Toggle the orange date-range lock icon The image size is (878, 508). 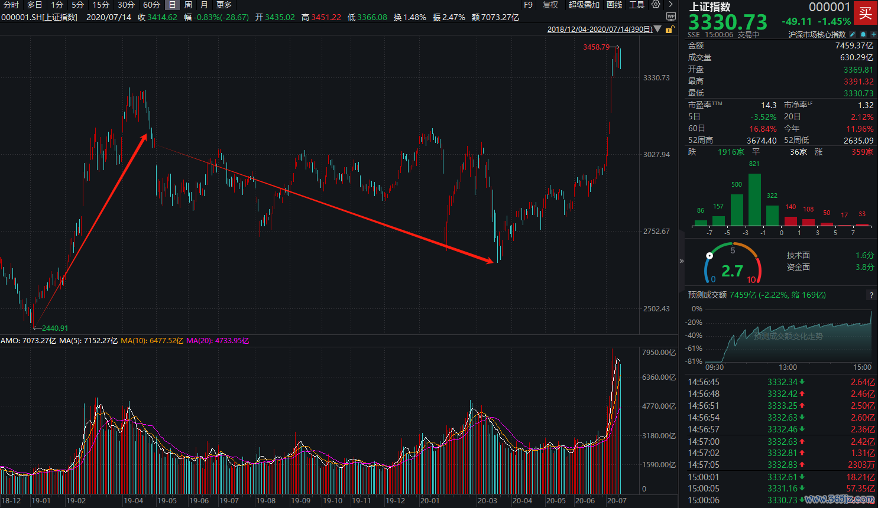tap(670, 29)
